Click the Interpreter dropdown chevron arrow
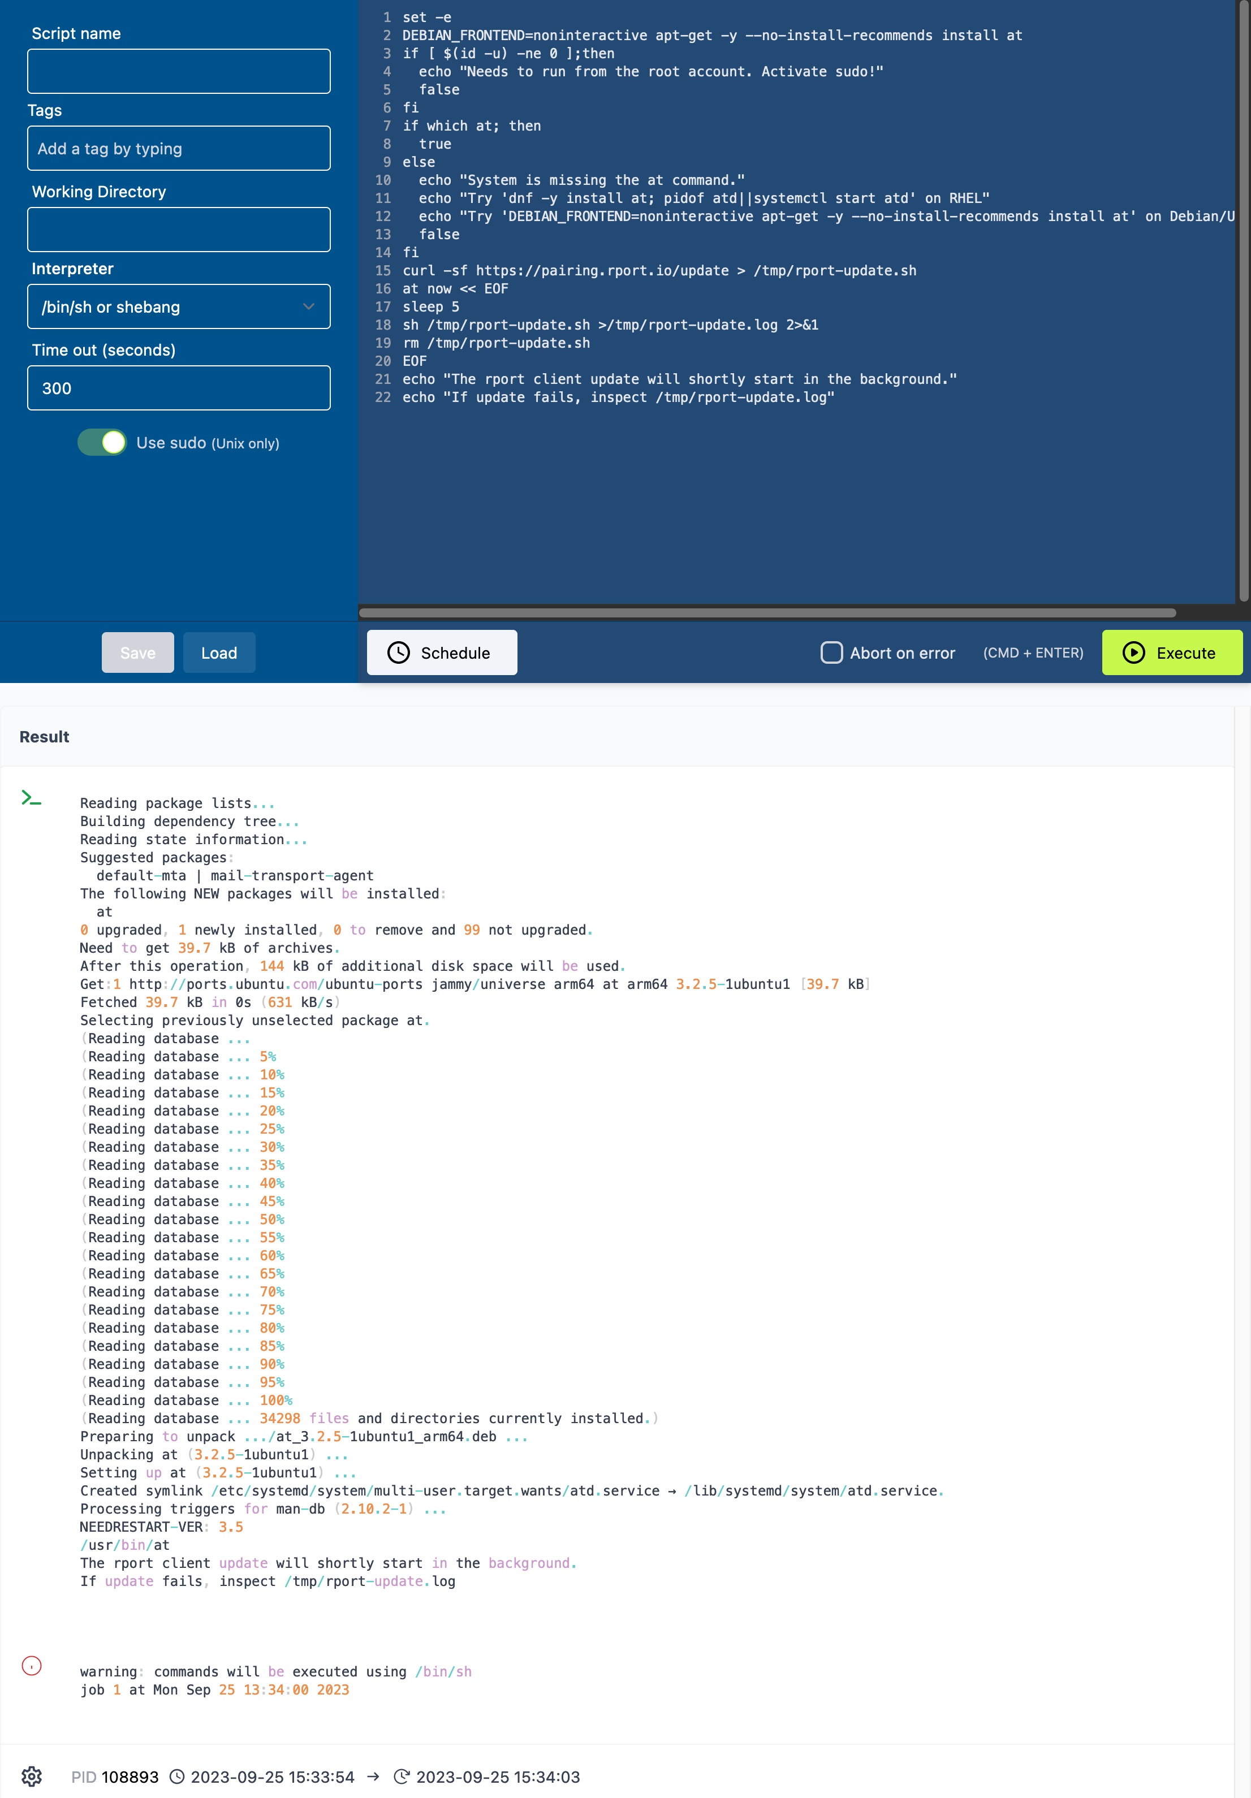Screen dimensions: 1251x1798 pyautogui.click(x=309, y=307)
